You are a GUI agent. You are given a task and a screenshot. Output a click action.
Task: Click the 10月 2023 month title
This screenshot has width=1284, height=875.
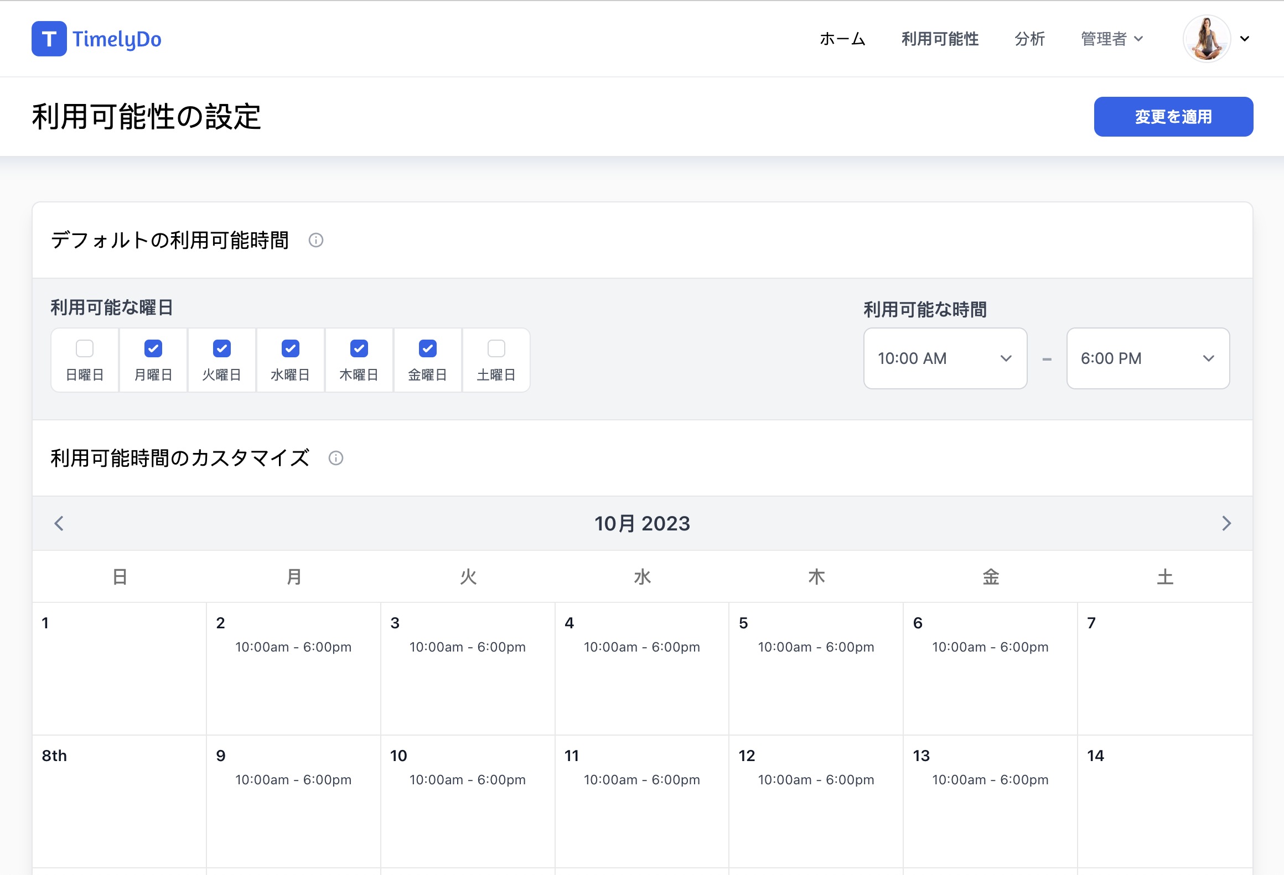pyautogui.click(x=642, y=523)
